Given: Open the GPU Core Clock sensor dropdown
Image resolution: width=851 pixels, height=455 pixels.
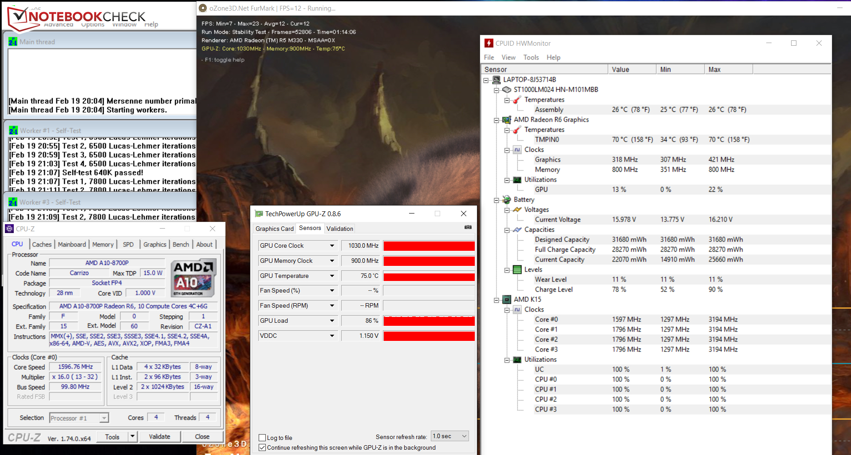Looking at the screenshot, I should point(332,245).
